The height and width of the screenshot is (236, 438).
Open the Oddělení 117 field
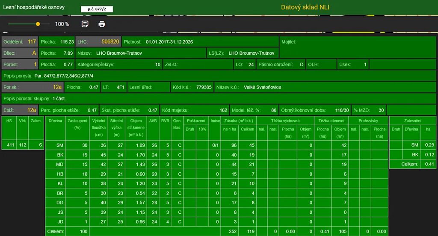point(20,42)
